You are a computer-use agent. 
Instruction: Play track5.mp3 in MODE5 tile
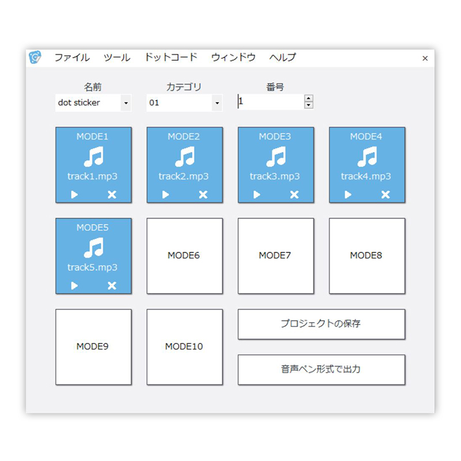[x=74, y=286]
